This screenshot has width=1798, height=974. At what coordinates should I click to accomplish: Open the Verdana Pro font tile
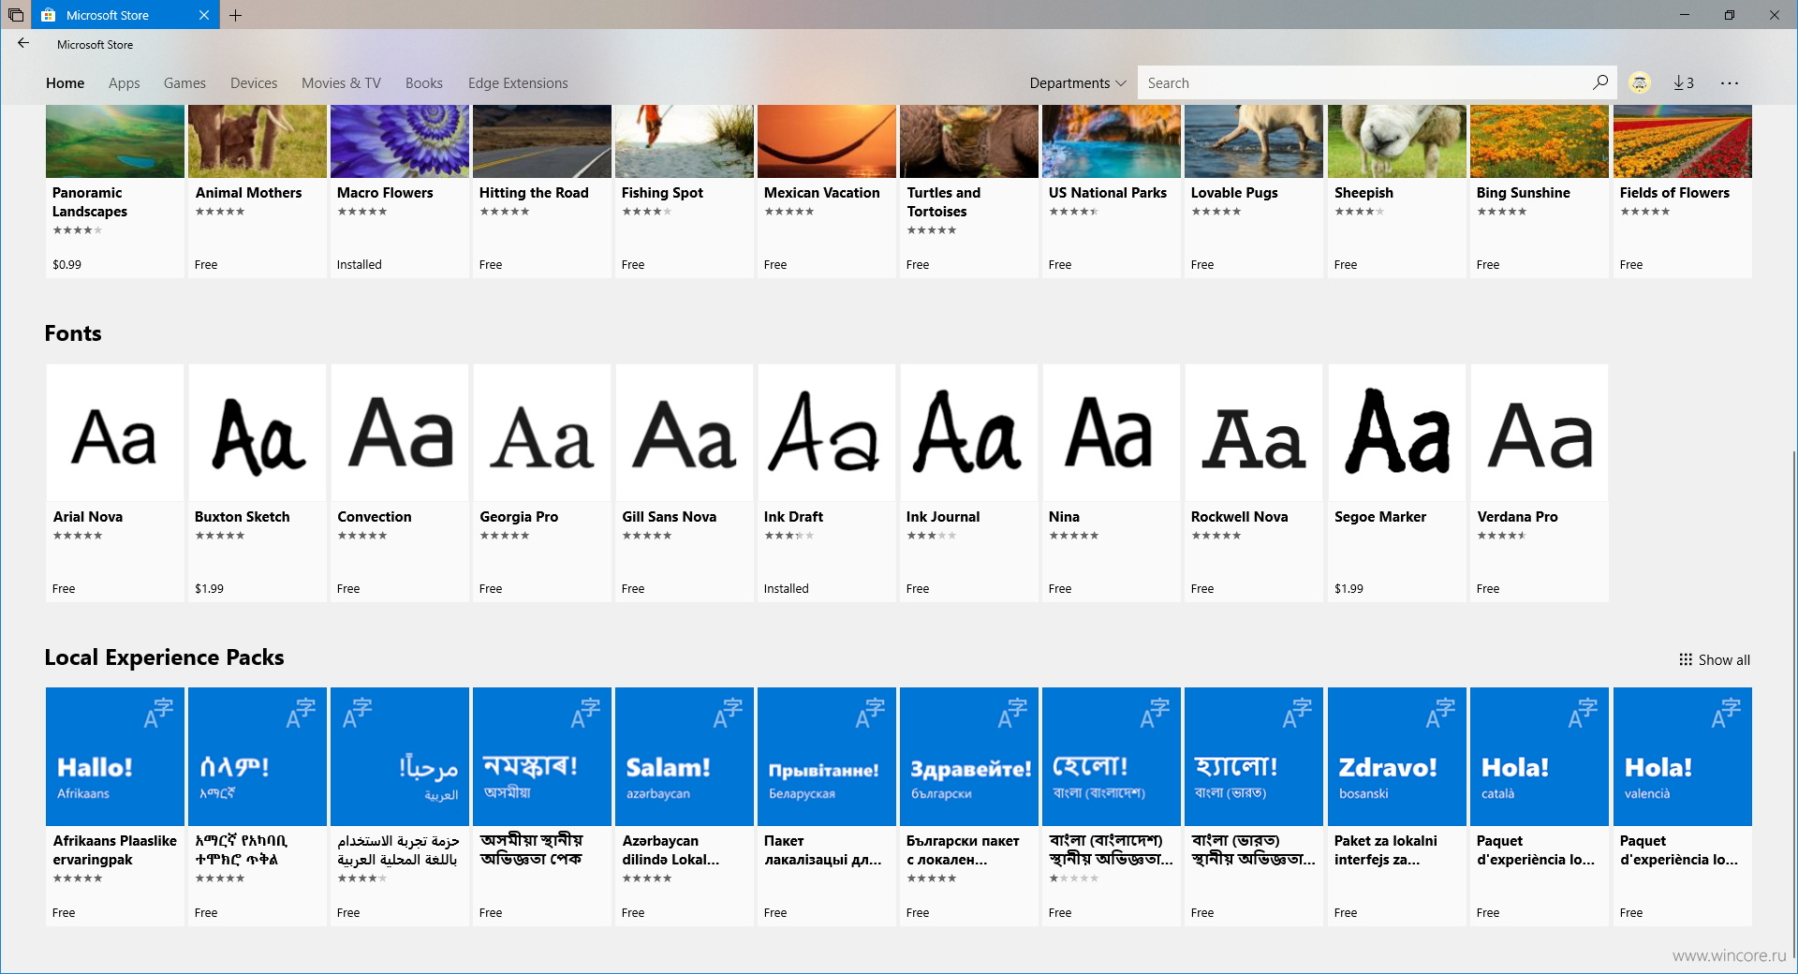tap(1540, 482)
